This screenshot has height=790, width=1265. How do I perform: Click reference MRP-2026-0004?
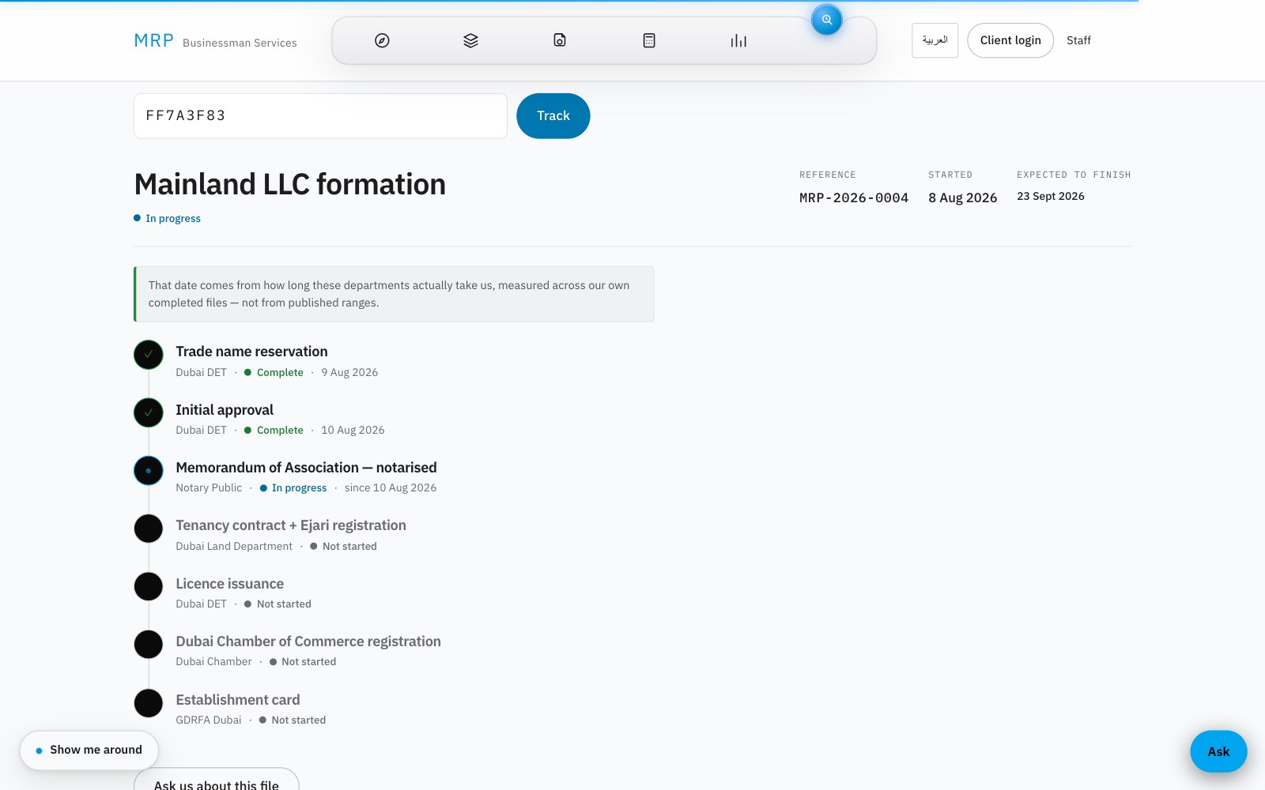[854, 197]
